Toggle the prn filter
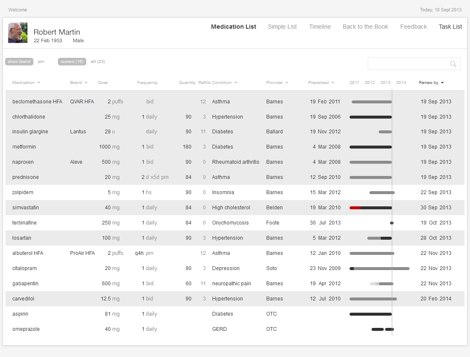This screenshot has width=470, height=357. (41, 62)
